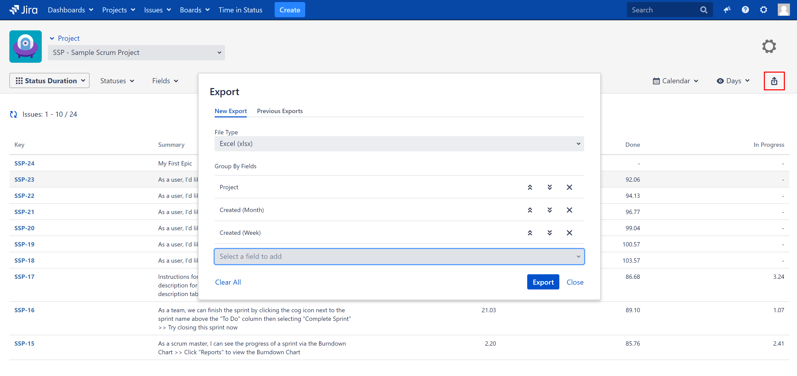Viewport: 797px width, 376px height.
Task: Open Jira help question icon
Action: 745,10
